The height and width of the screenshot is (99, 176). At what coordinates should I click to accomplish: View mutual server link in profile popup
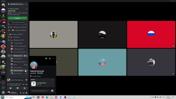(x=35, y=76)
